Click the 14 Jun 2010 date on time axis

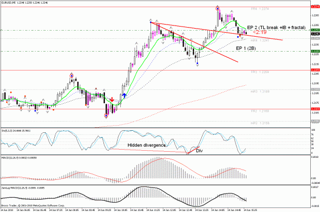(x=7, y=210)
